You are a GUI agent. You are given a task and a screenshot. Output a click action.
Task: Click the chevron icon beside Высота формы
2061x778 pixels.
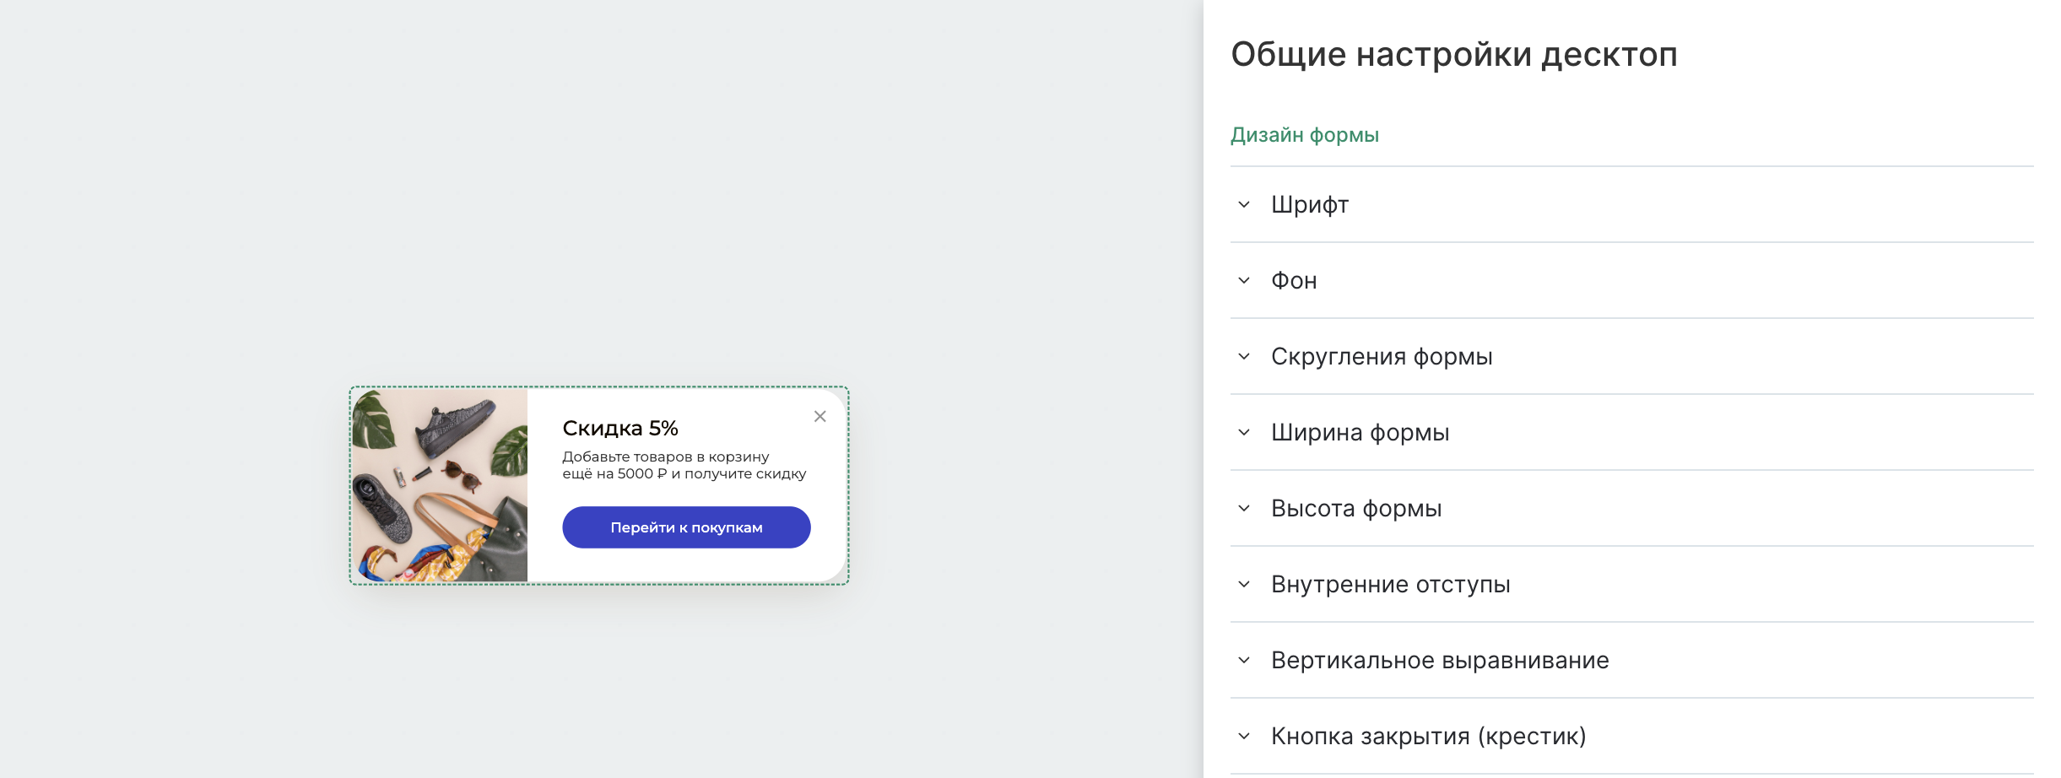(1244, 508)
